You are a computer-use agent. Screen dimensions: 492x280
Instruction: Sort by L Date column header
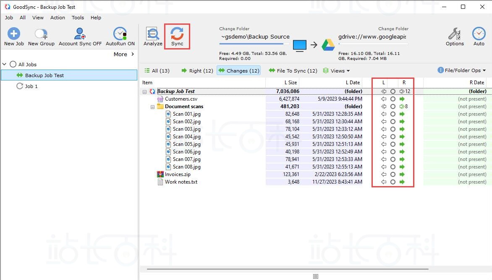pyautogui.click(x=353, y=83)
